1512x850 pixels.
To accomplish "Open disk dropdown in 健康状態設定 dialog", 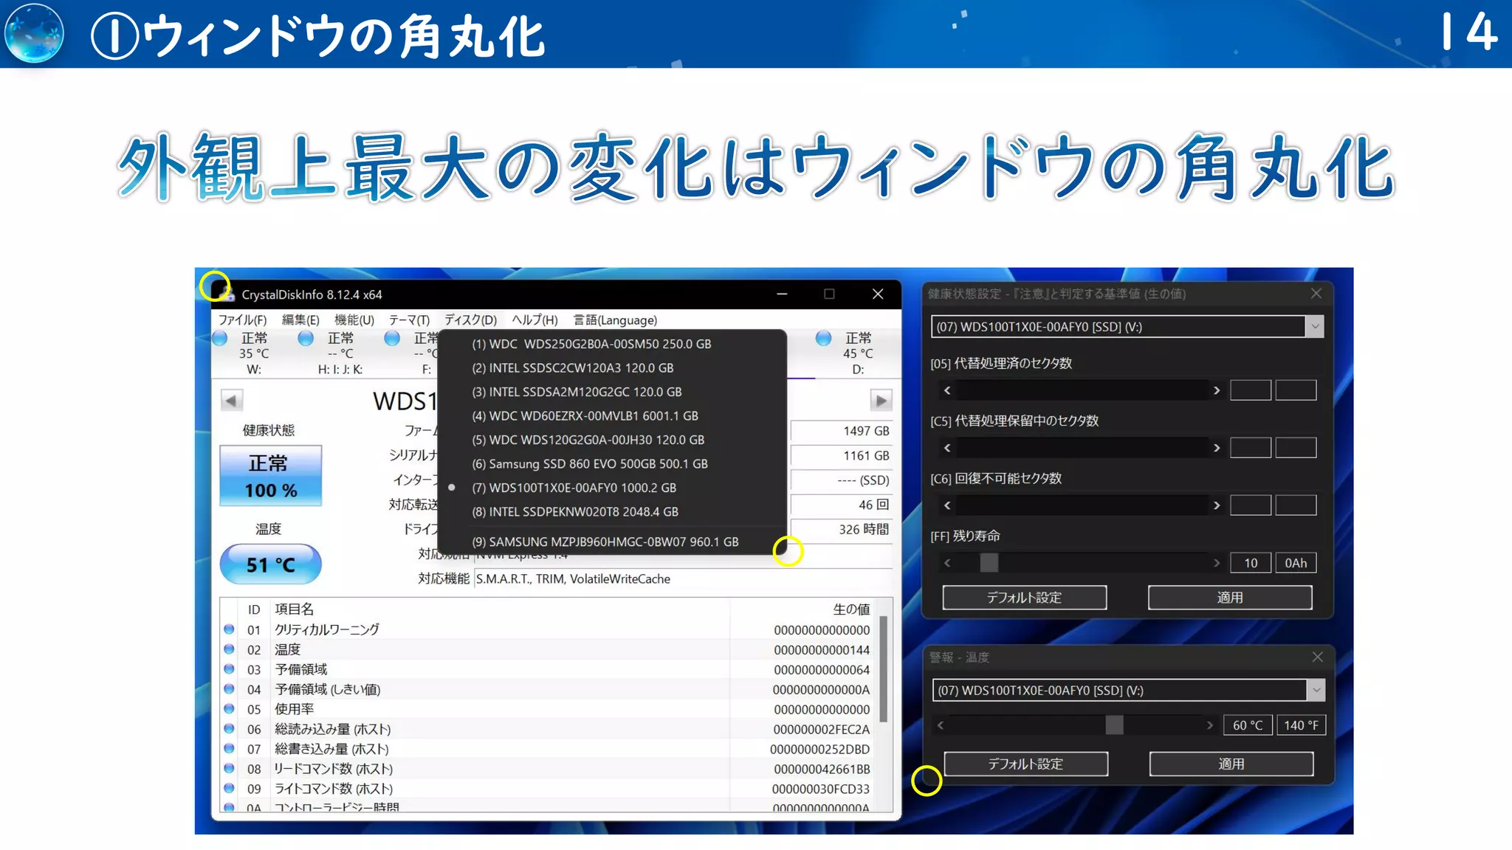I will click(1315, 327).
